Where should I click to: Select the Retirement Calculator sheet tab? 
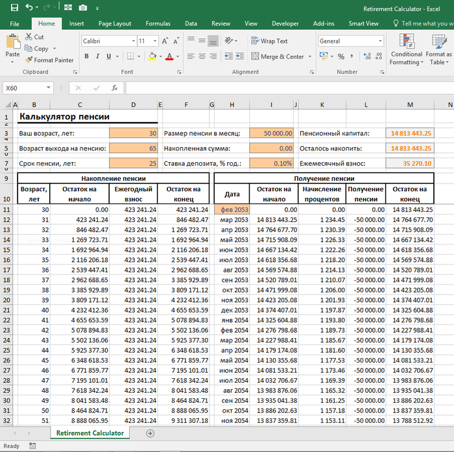pyautogui.click(x=90, y=433)
